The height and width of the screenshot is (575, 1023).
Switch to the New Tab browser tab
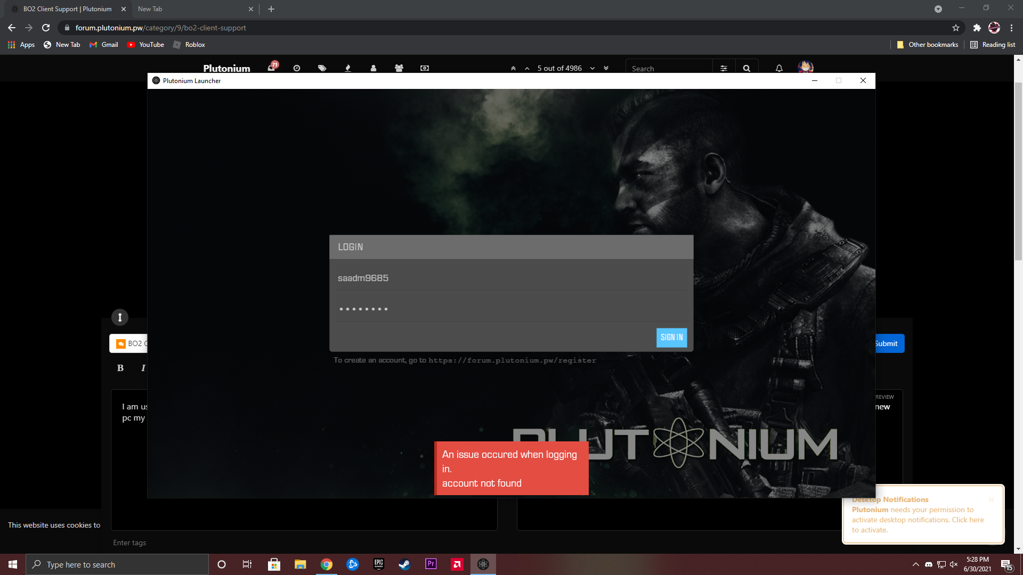point(150,9)
